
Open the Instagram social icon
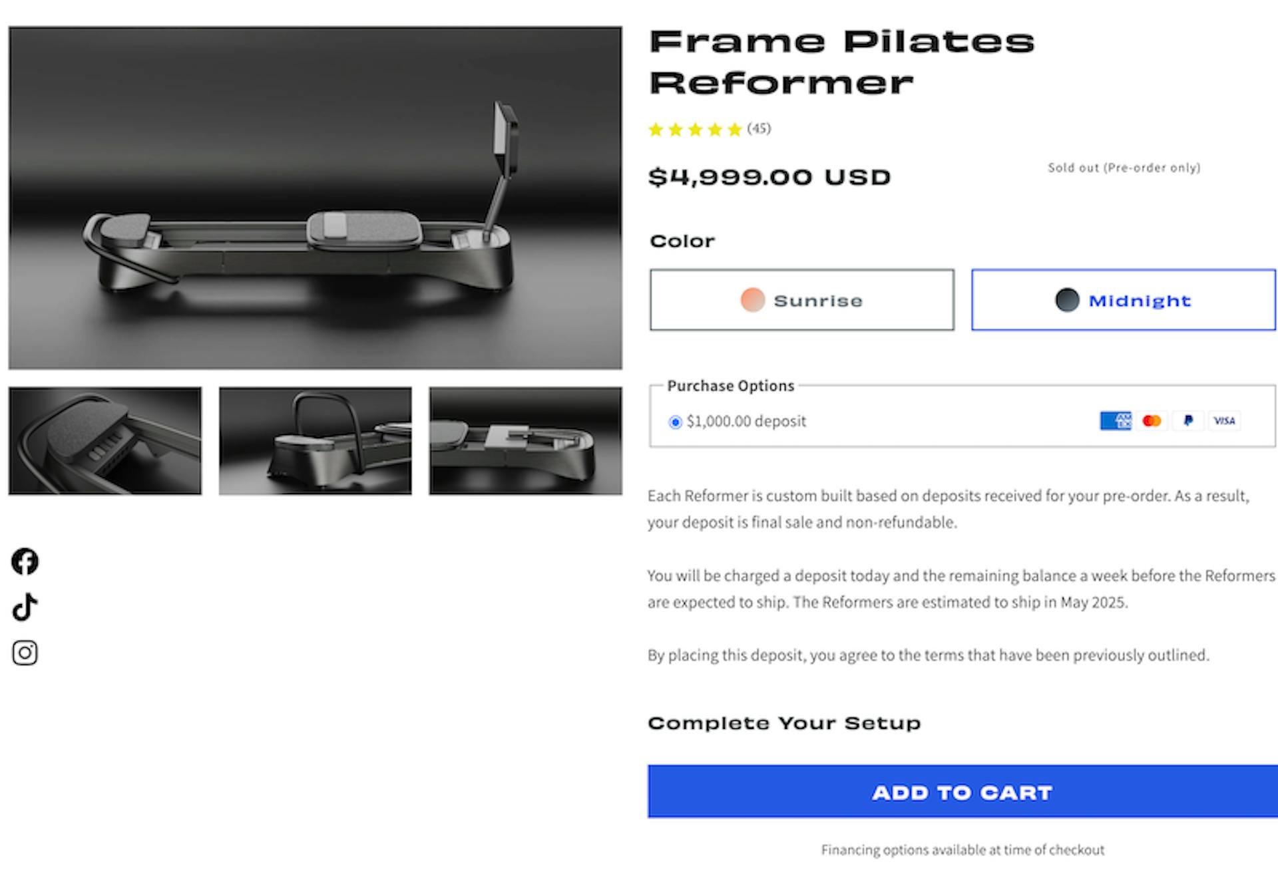[25, 653]
